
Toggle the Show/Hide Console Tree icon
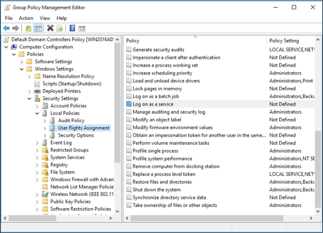point(38,28)
